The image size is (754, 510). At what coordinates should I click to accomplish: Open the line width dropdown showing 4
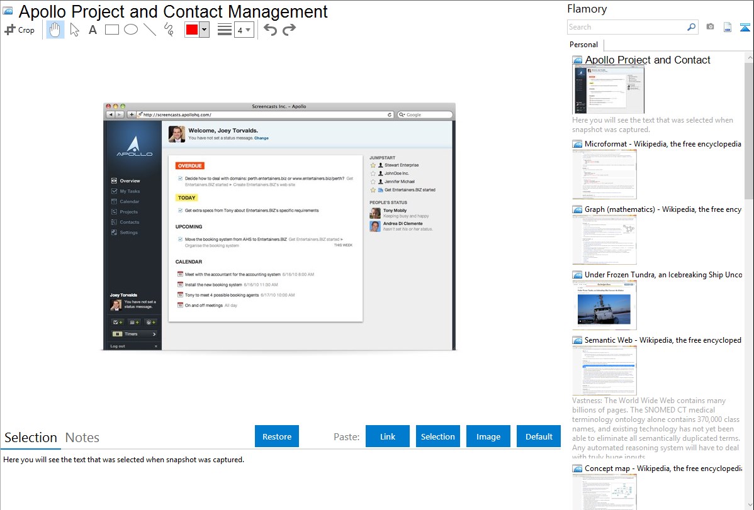(244, 30)
